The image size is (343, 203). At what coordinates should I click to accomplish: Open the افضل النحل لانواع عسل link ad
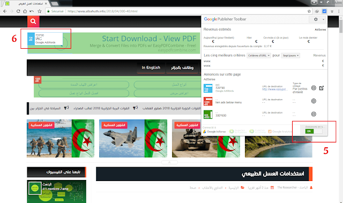point(84,93)
